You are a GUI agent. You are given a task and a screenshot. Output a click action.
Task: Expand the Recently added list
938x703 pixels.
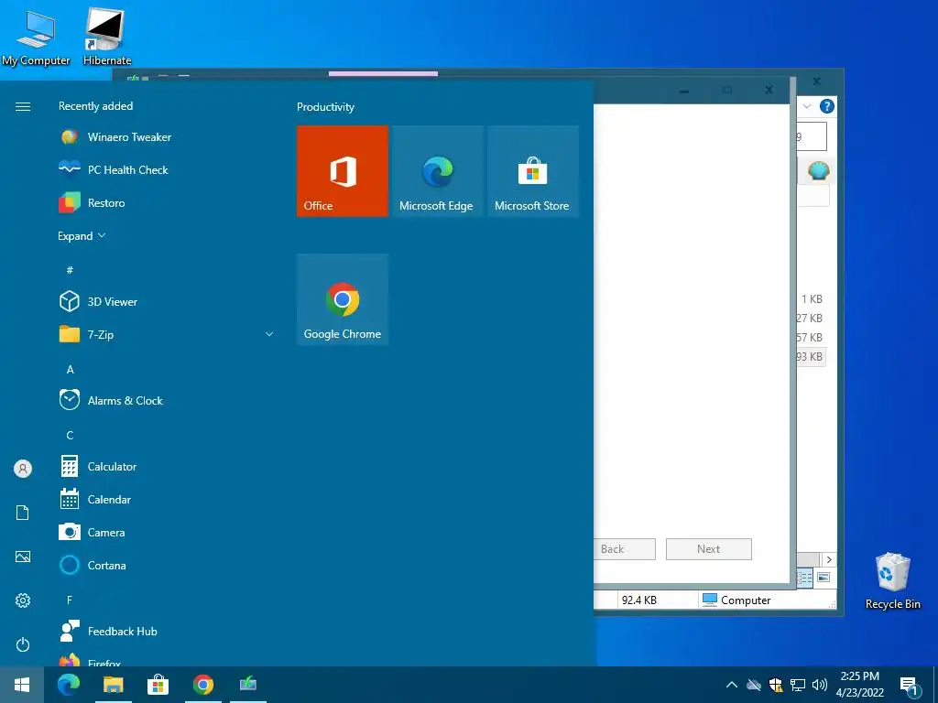click(x=82, y=235)
